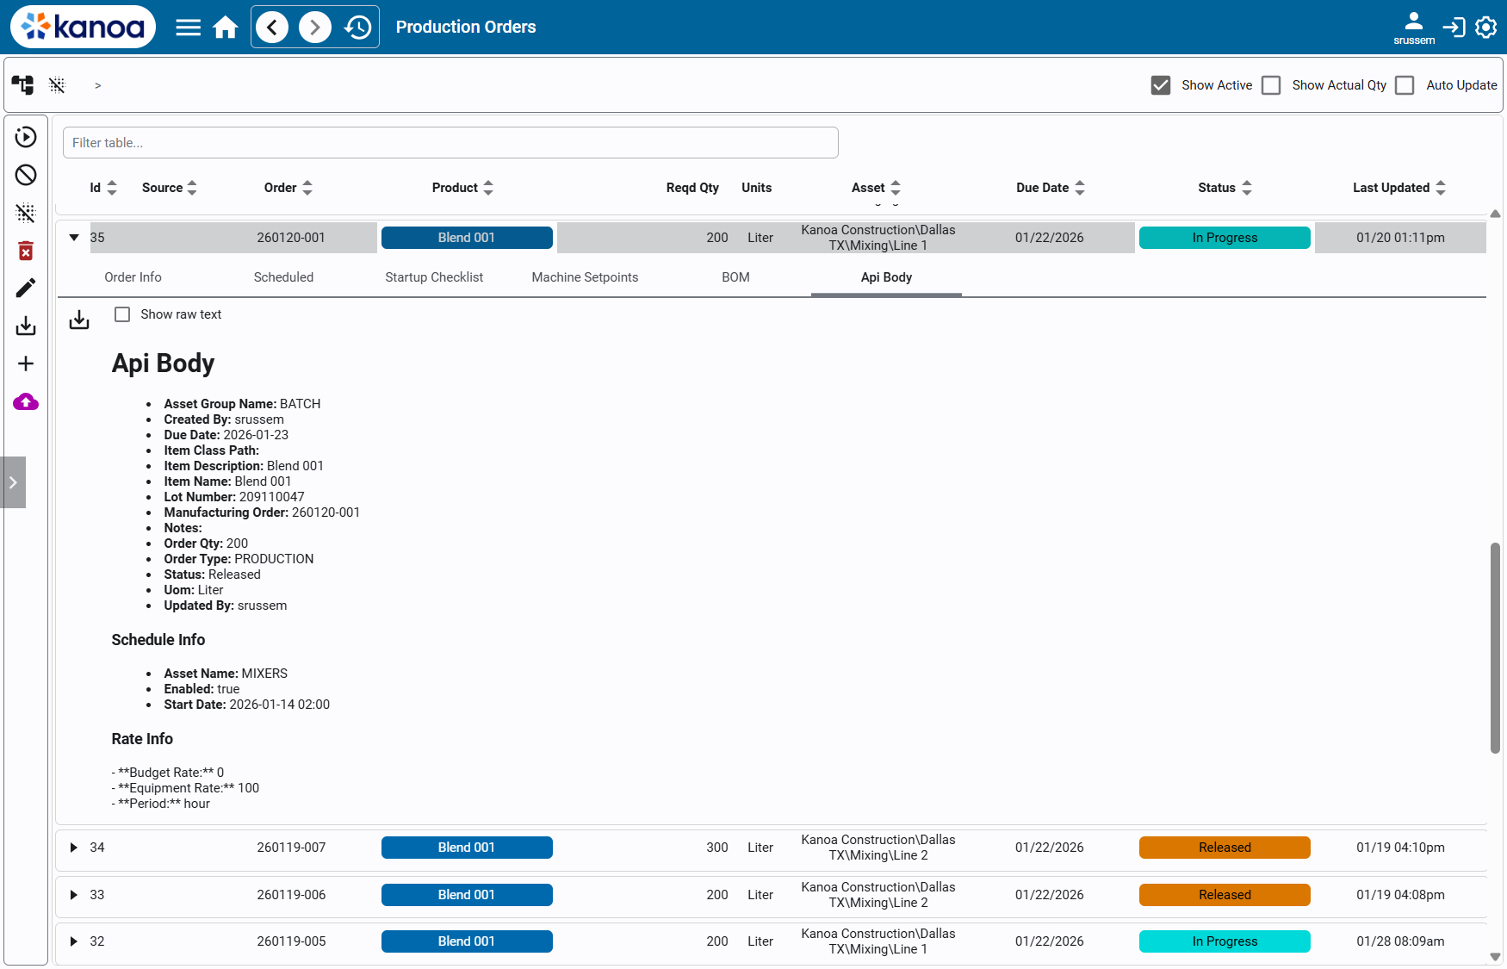The height and width of the screenshot is (969, 1507).
Task: Disable the Show Active checkbox
Action: pos(1160,84)
